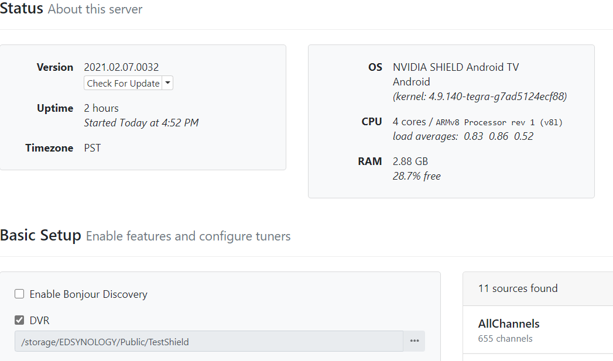Screen dimensions: 613x361
Task: Click the 'Enable Bonjour Discovery' label text
Action: [88, 294]
